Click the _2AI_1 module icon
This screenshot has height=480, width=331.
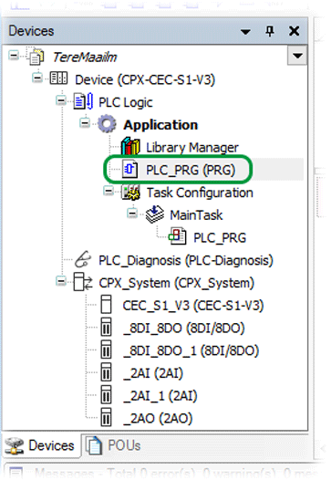[x=106, y=394]
